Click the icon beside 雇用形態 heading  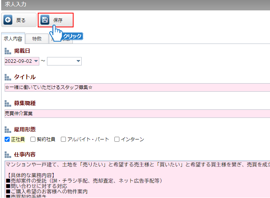[8, 129]
